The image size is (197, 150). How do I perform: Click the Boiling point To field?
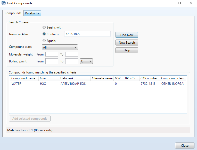72,61
